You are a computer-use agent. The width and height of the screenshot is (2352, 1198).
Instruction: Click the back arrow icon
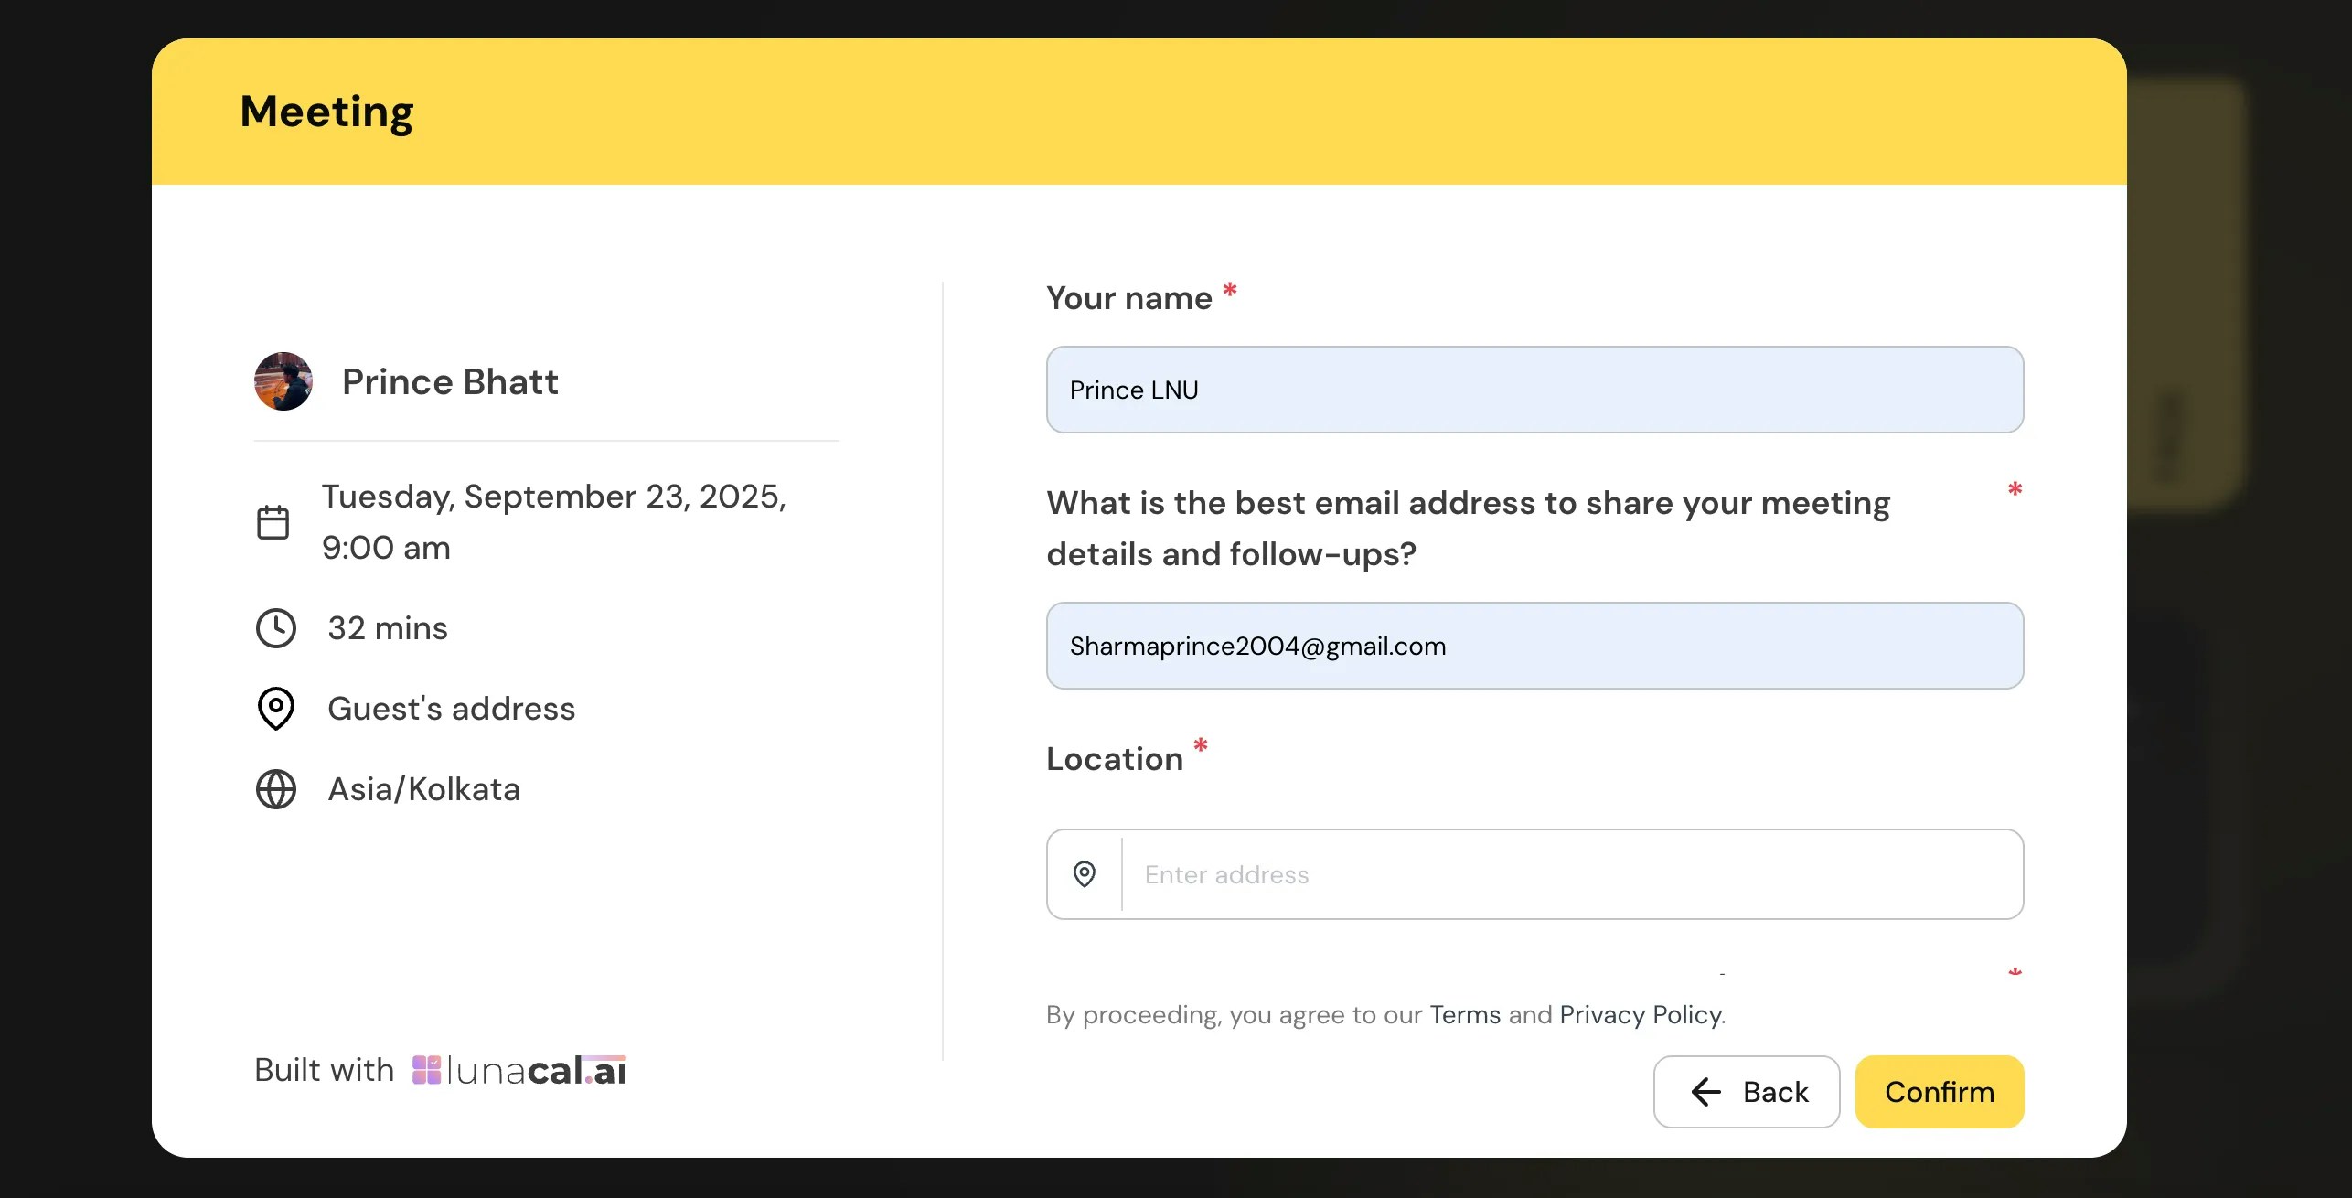pos(1705,1092)
